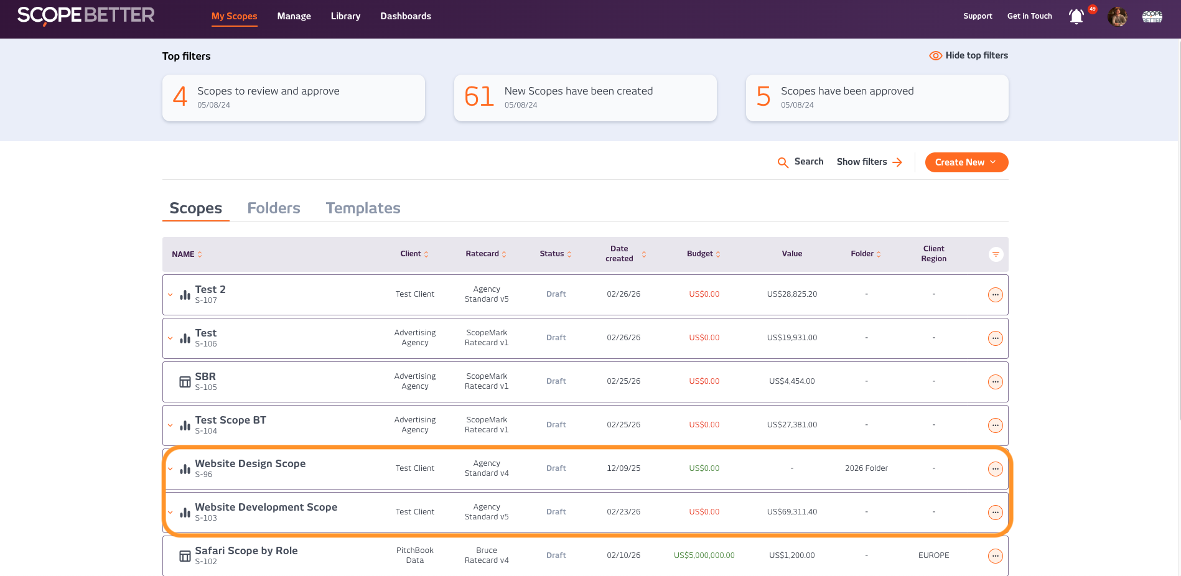Sort the table by the Budget column

pos(704,254)
